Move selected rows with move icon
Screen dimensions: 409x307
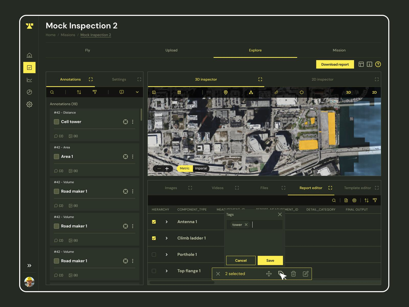click(269, 274)
